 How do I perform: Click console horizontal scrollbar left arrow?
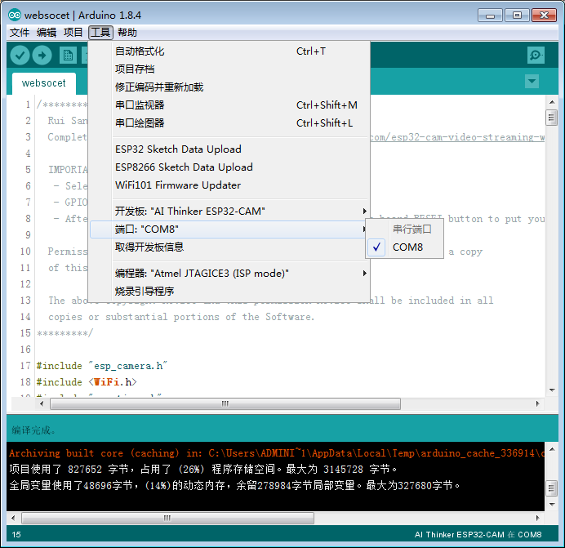pos(13,519)
